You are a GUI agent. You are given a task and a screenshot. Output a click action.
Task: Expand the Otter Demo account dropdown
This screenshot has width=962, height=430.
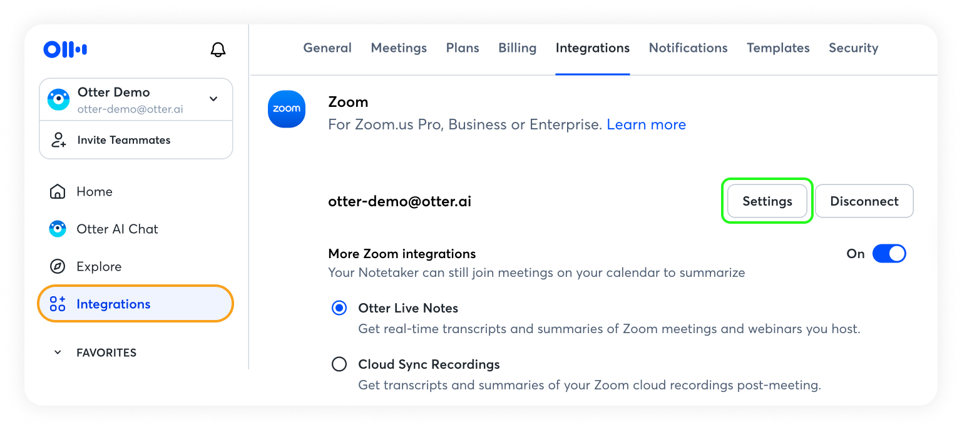point(213,99)
